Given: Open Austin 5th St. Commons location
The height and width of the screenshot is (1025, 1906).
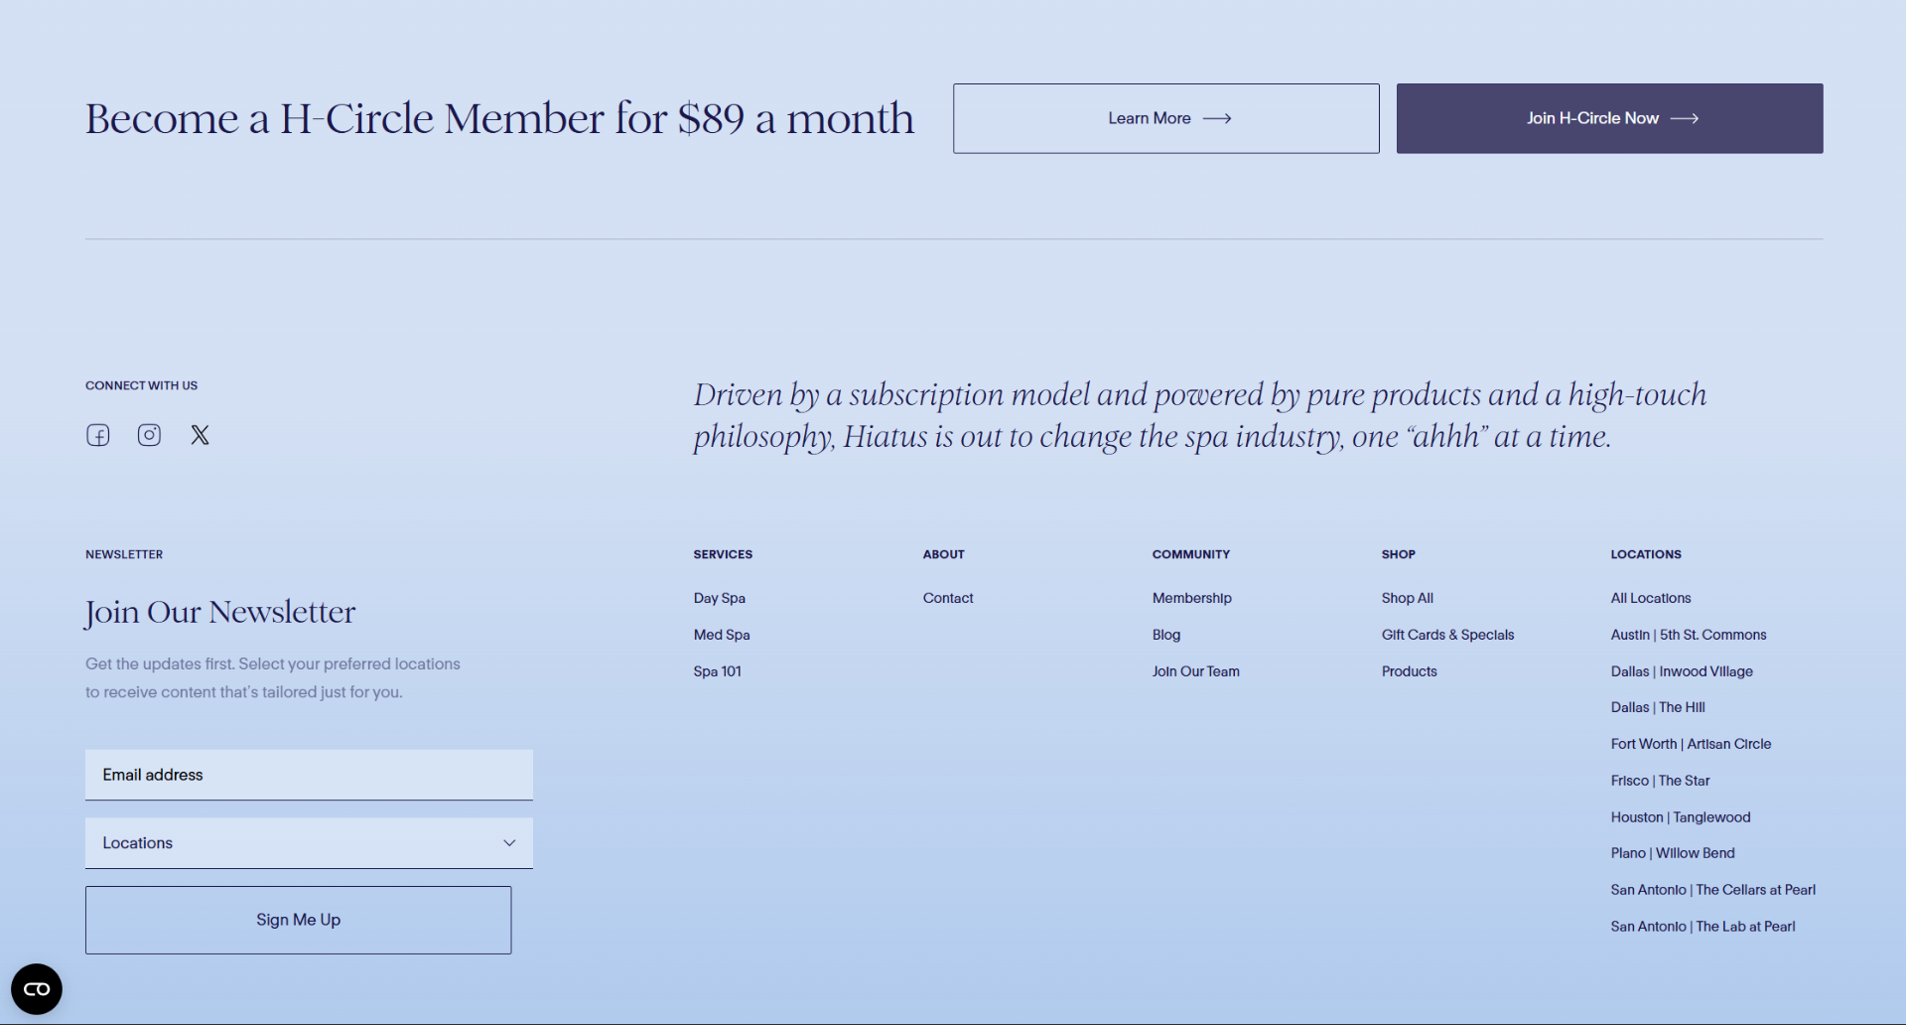Looking at the screenshot, I should click(x=1689, y=635).
